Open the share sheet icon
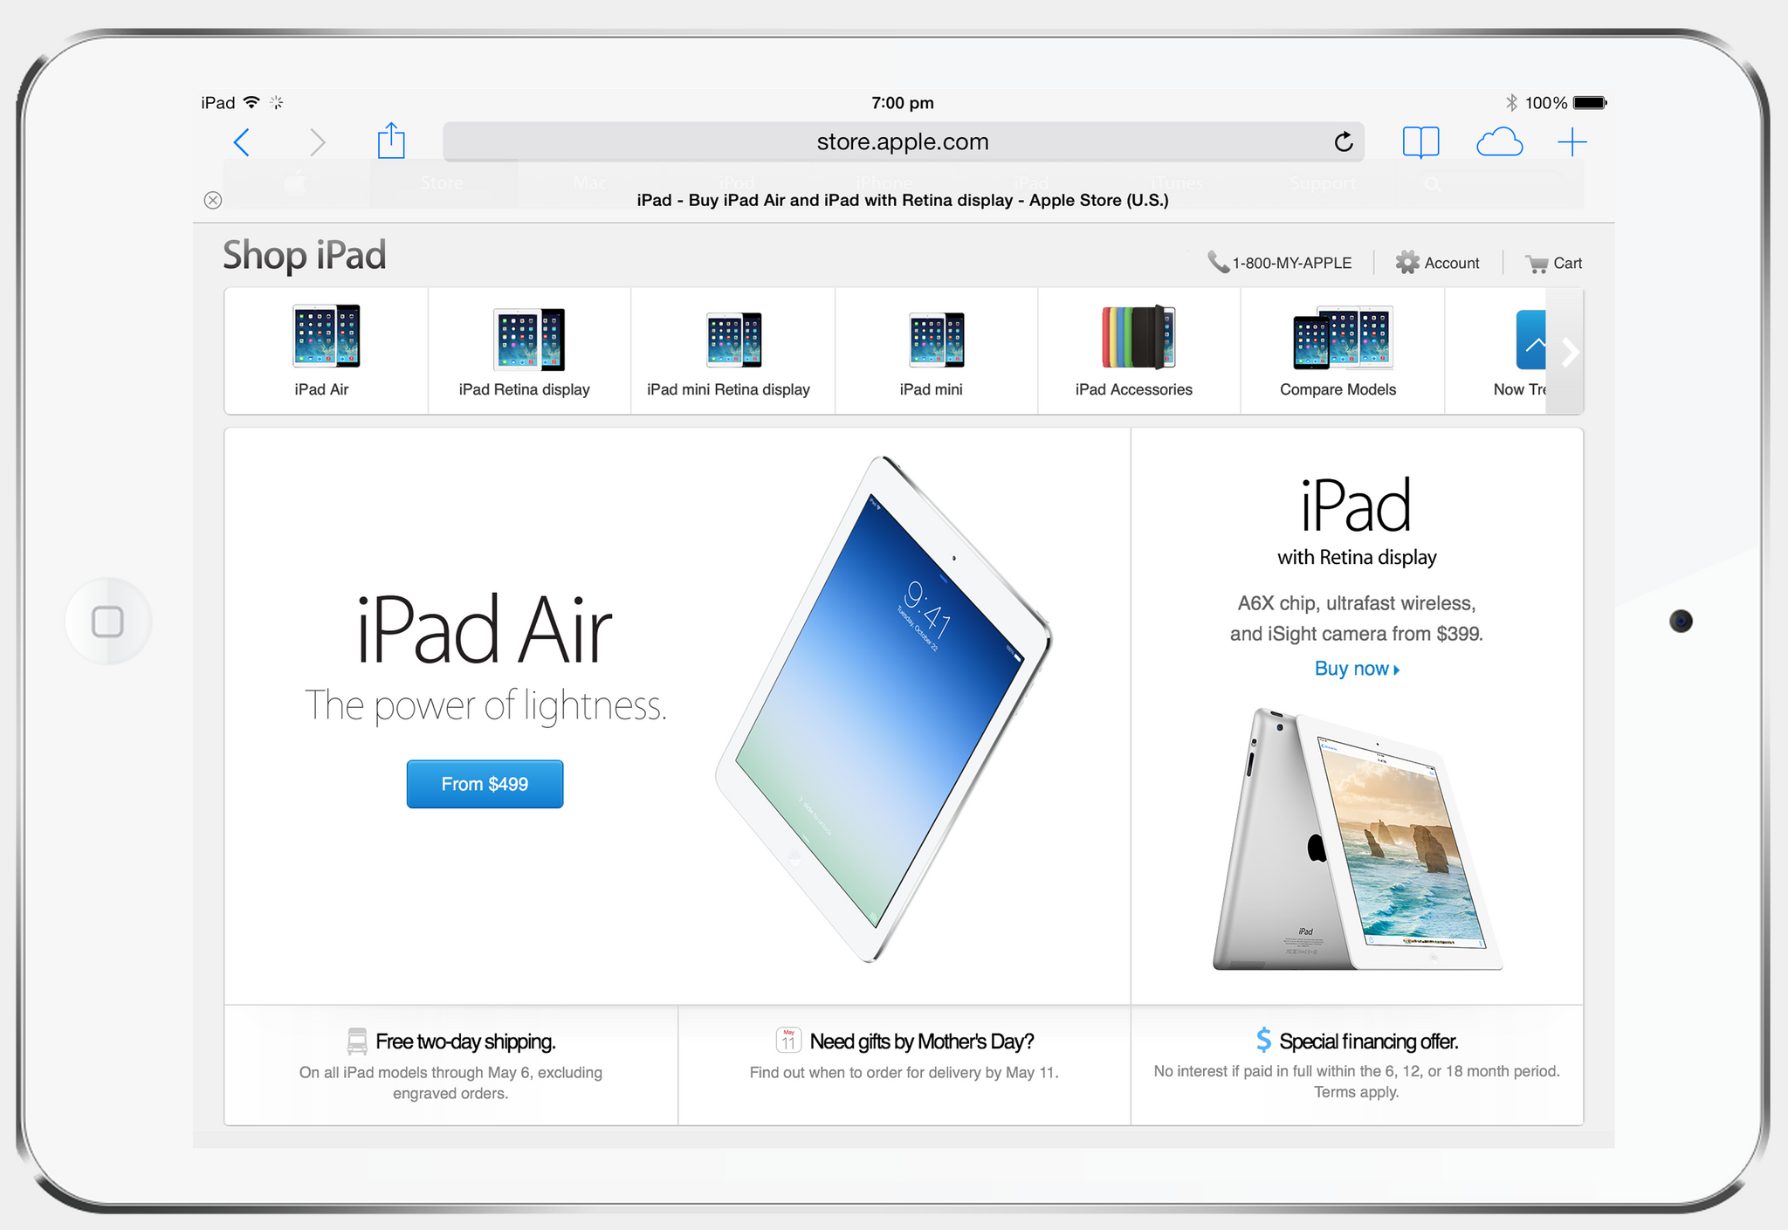The width and height of the screenshot is (1788, 1230). [391, 141]
